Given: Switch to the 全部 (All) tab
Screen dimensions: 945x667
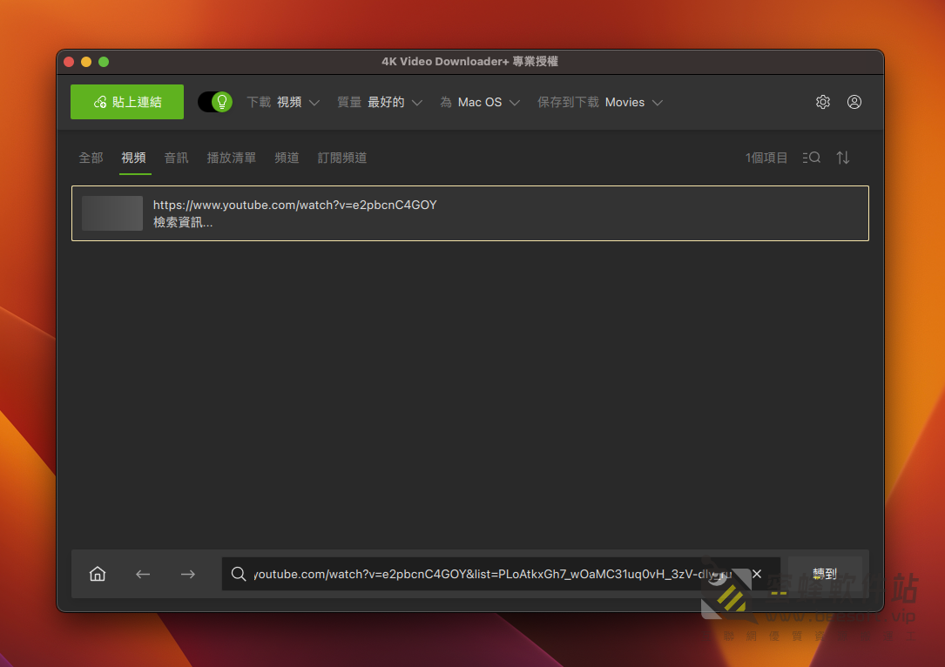Looking at the screenshot, I should [x=91, y=158].
